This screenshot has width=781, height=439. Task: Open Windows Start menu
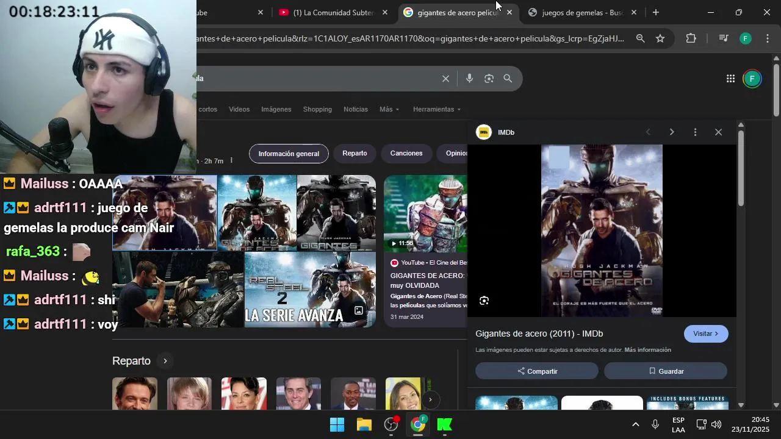coord(337,424)
